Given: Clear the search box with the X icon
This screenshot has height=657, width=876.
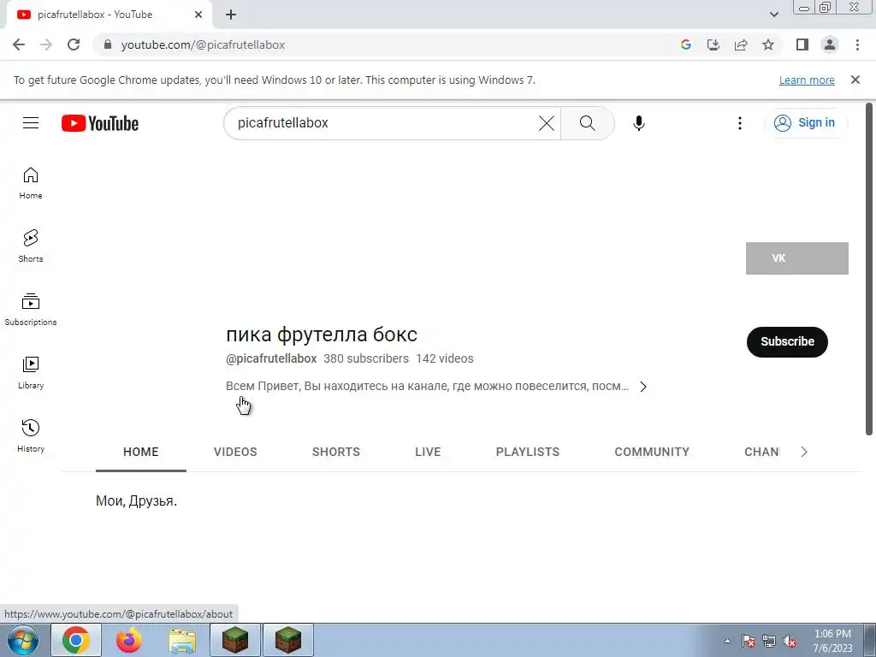Looking at the screenshot, I should point(547,123).
